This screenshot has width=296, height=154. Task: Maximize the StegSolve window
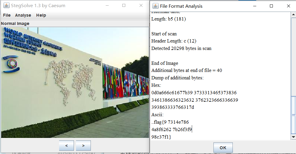124,5
